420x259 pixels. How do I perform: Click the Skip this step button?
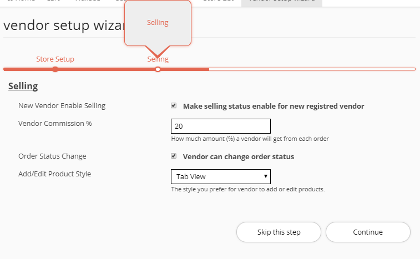[279, 232]
